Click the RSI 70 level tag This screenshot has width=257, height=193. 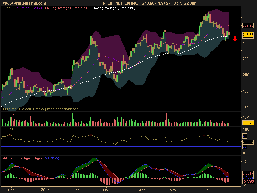pos(244,136)
